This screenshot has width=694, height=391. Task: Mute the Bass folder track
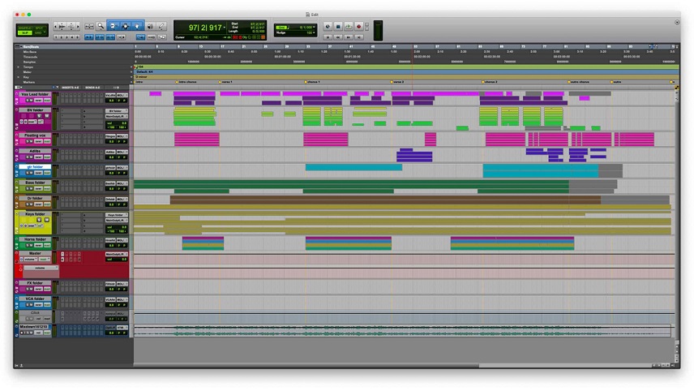click(31, 189)
